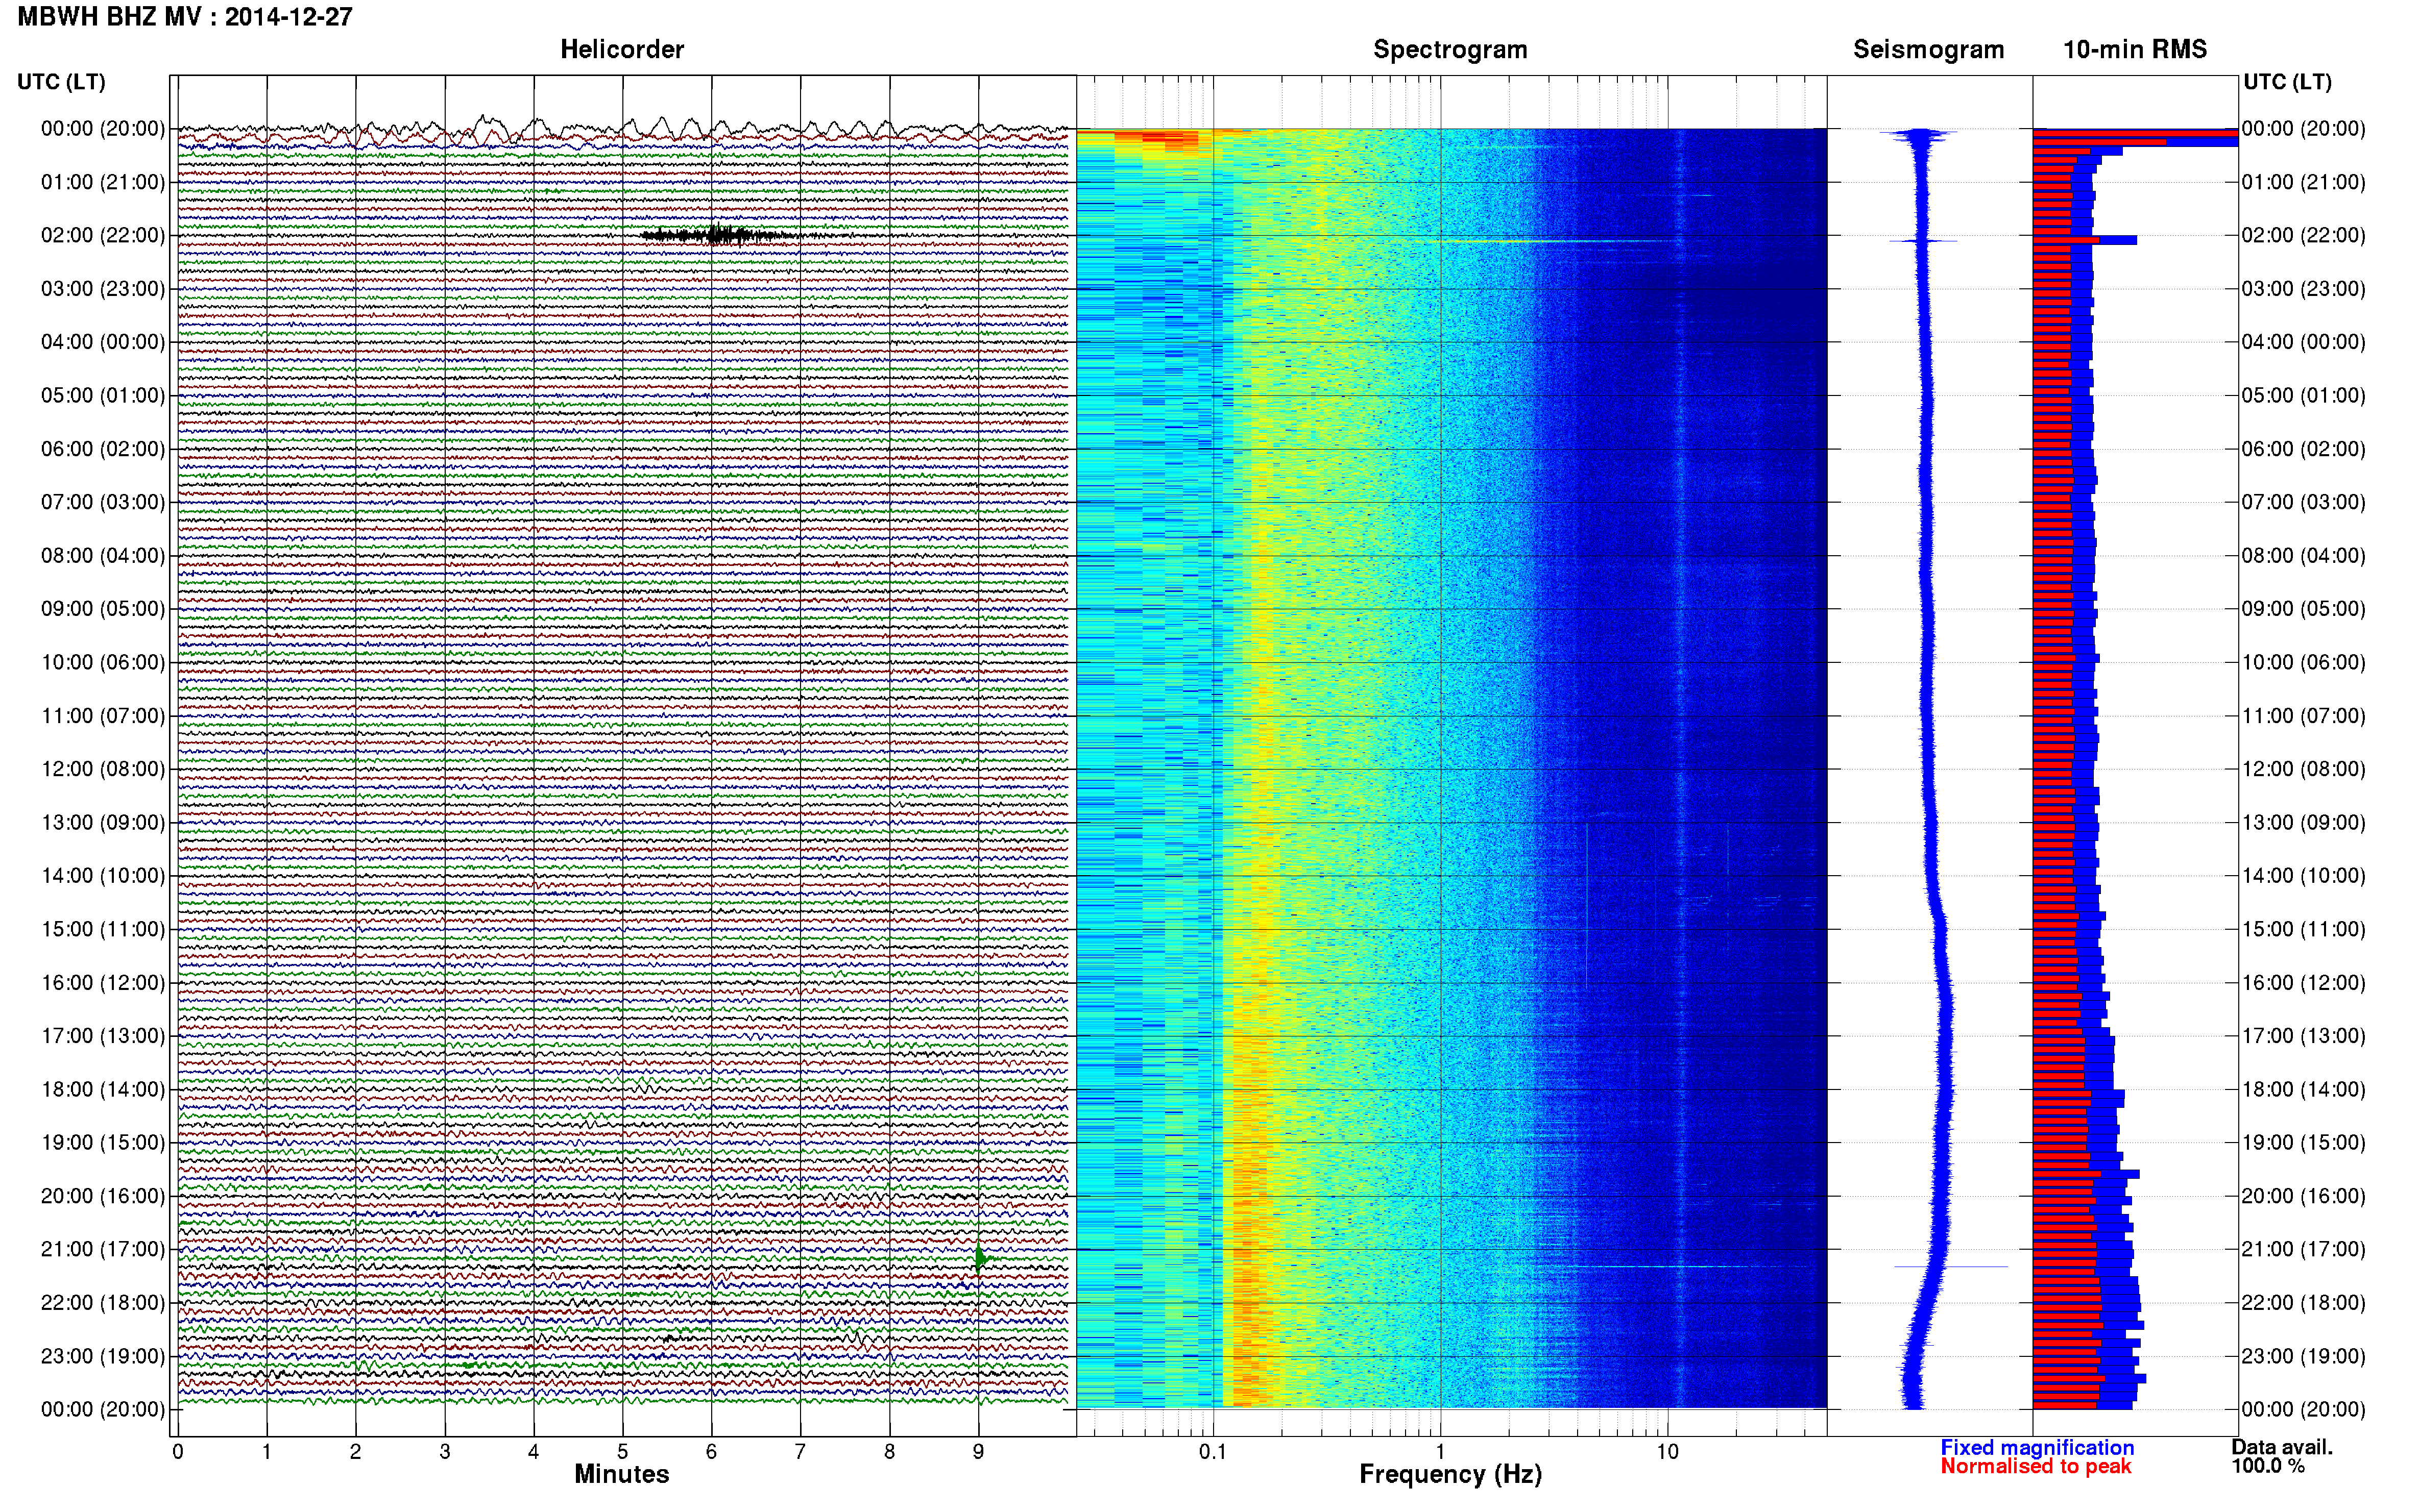Click the title 'MBWH BHZ MV : 2014-12-27'

(185, 17)
